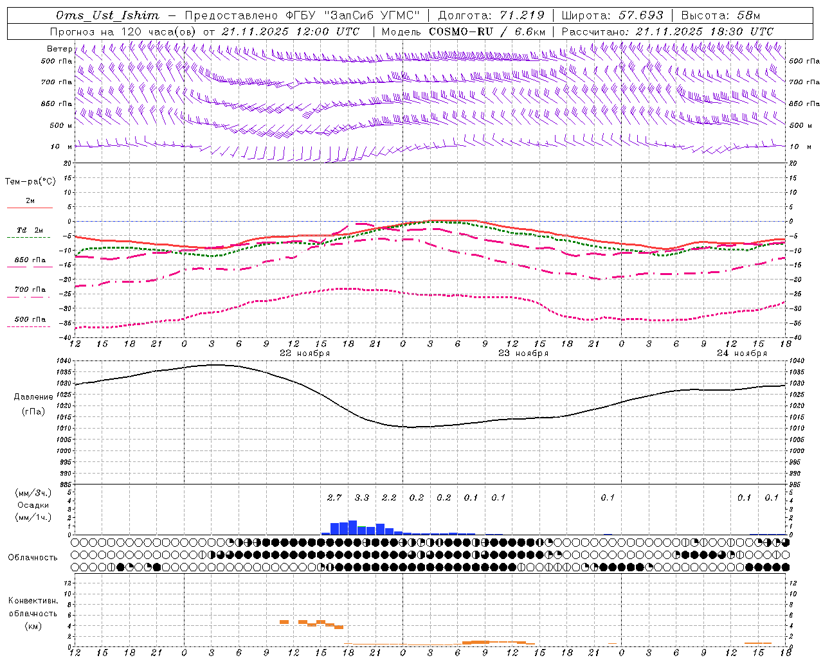Click the Рассчитано: 21.11.2025 18:30 UTC text
823x658 pixels.
click(667, 31)
